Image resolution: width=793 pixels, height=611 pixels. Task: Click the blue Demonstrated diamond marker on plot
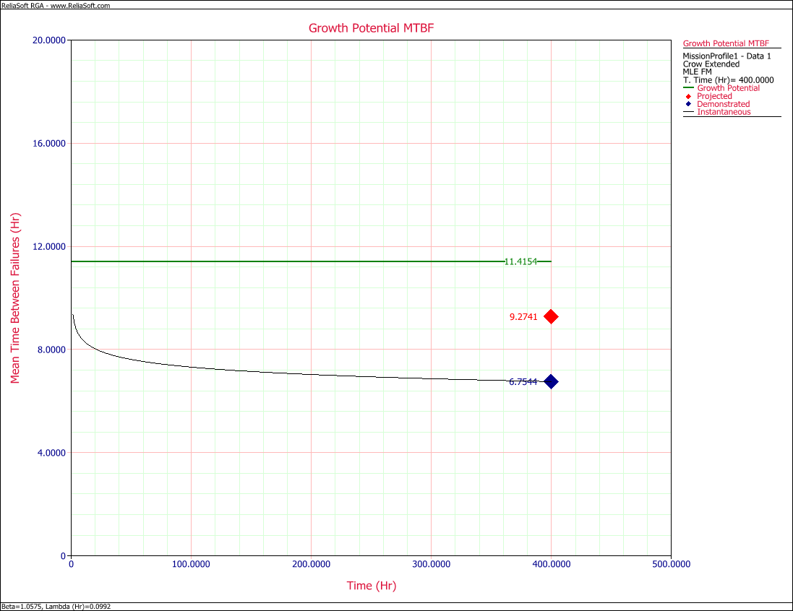pos(551,381)
